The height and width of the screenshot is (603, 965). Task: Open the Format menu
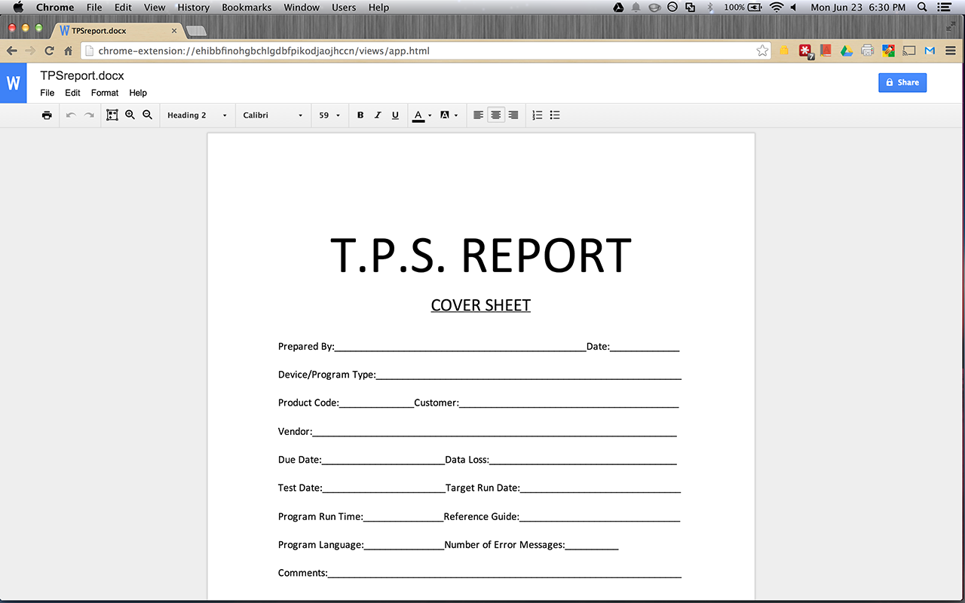[105, 93]
